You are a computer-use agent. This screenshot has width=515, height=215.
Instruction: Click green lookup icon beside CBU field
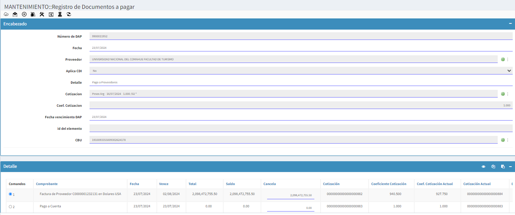coord(503,140)
